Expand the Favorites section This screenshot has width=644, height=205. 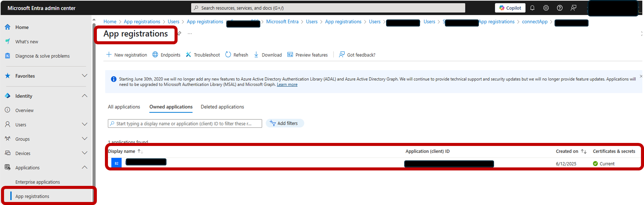click(84, 76)
